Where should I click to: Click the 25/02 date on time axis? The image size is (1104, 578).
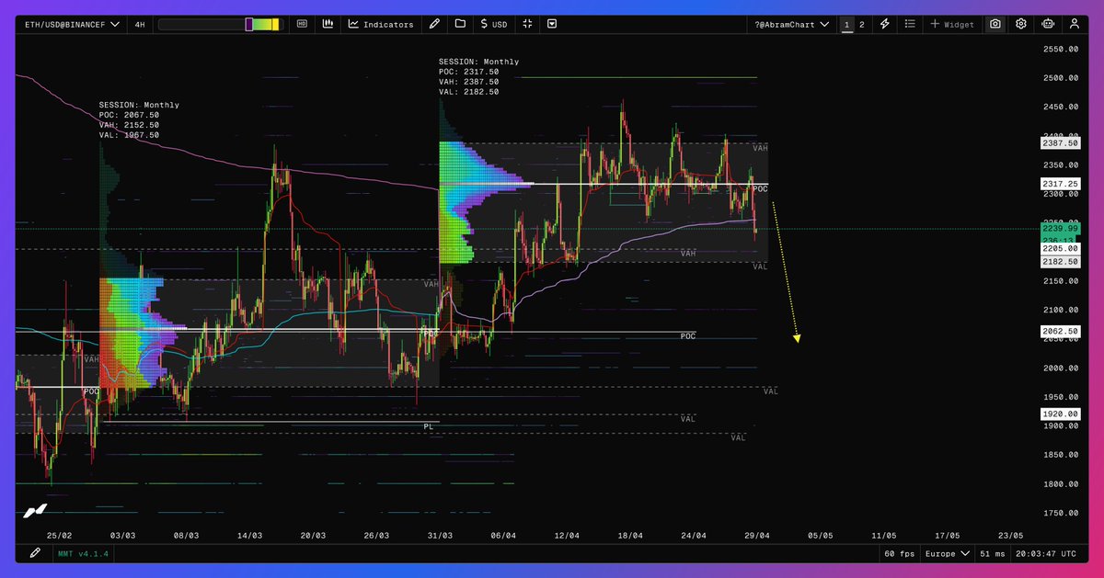[59, 535]
